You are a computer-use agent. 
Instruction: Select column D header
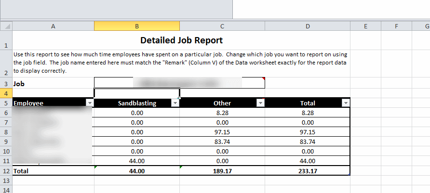tap(308, 26)
